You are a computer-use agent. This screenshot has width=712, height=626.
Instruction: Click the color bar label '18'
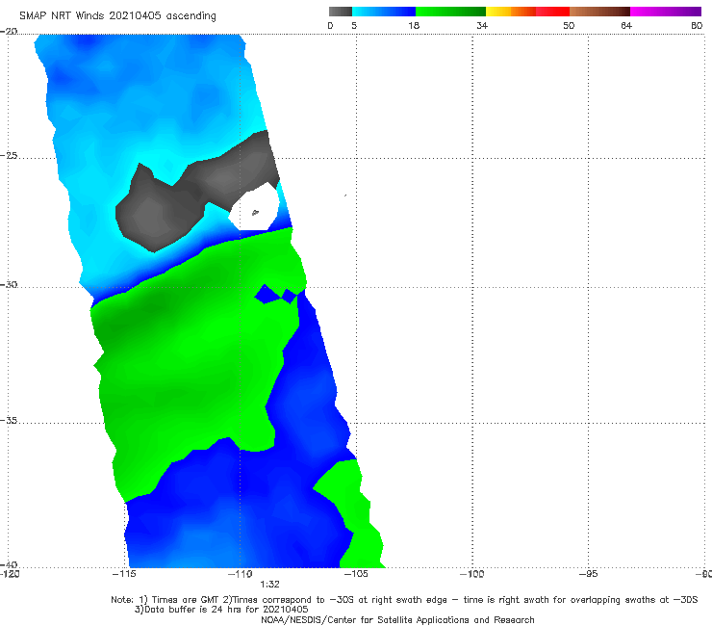coord(414,25)
